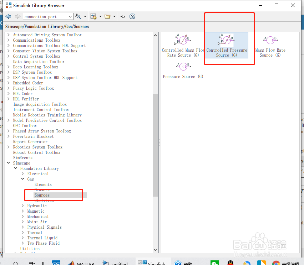Select Utilities under Foundation Library
The image size is (304, 265).
(x=30, y=249)
